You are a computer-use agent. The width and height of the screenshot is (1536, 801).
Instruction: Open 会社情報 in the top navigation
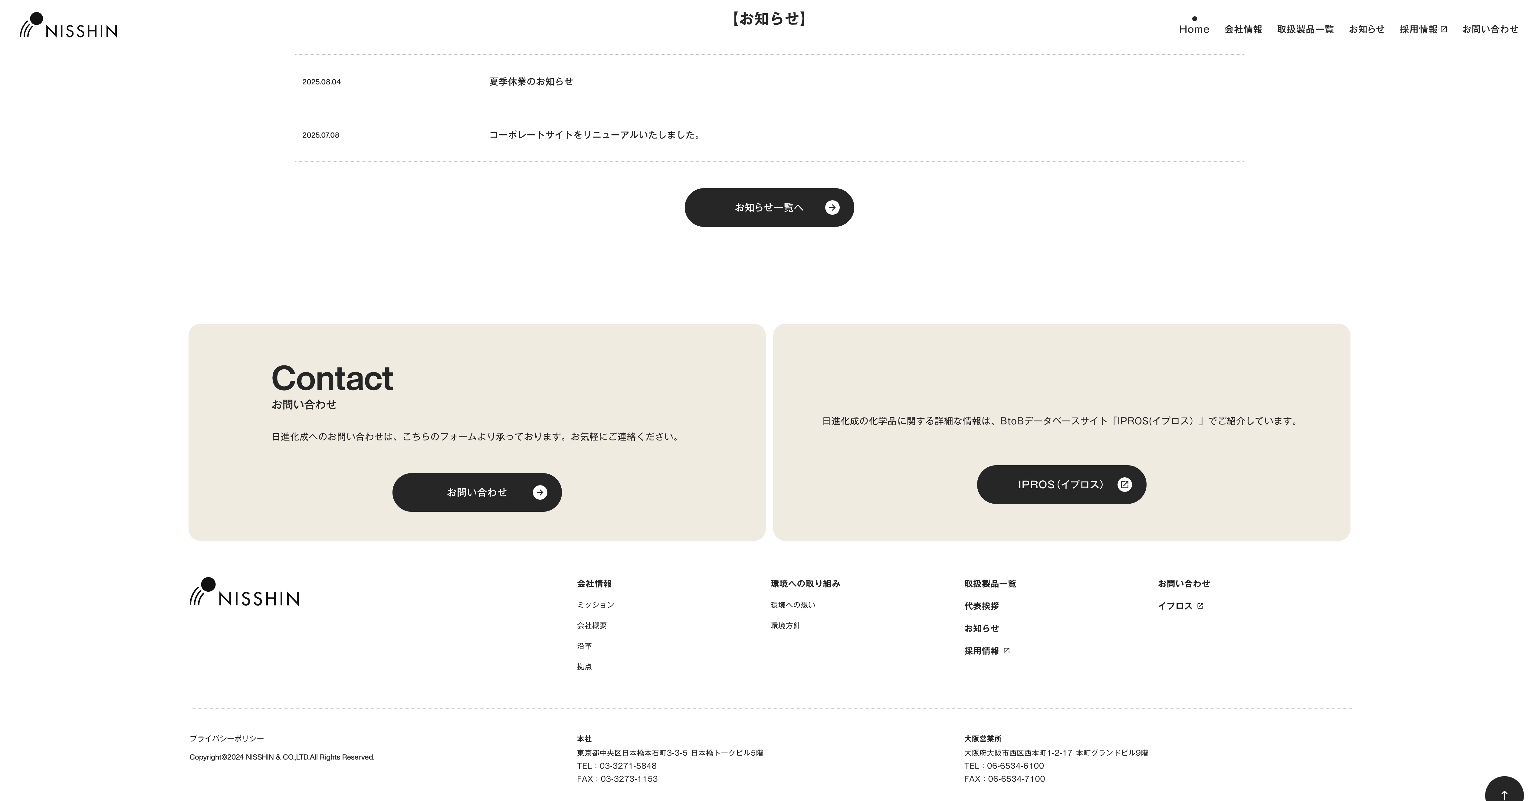click(x=1243, y=29)
